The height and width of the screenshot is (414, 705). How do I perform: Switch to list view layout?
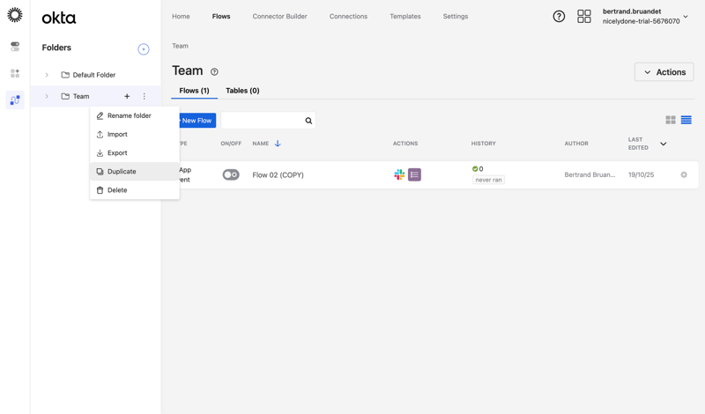point(686,120)
